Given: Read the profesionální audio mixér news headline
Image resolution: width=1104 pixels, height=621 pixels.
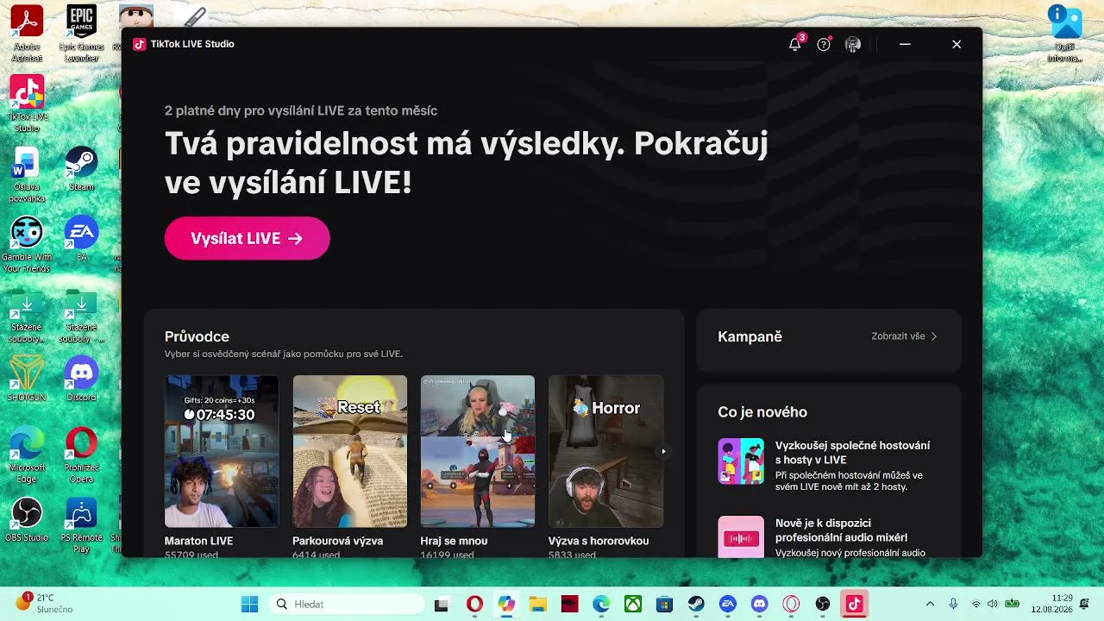Looking at the screenshot, I should pos(842,530).
